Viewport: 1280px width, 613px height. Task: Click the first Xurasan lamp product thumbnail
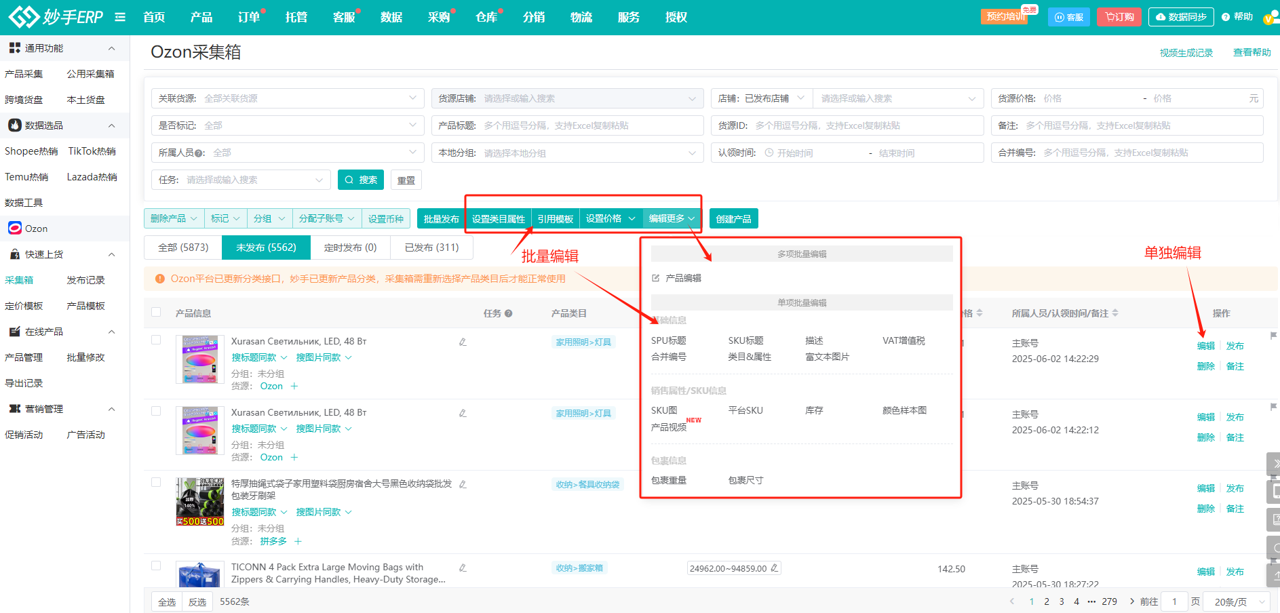(x=200, y=359)
